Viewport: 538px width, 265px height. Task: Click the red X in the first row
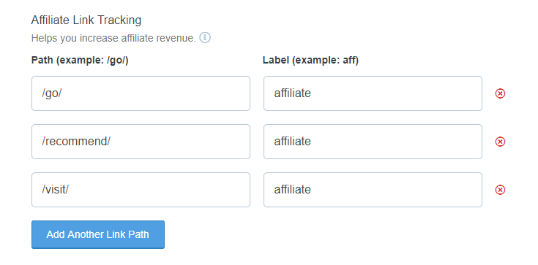[500, 93]
